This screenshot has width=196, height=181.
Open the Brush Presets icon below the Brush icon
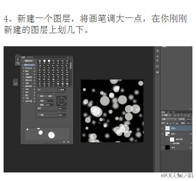point(17,63)
